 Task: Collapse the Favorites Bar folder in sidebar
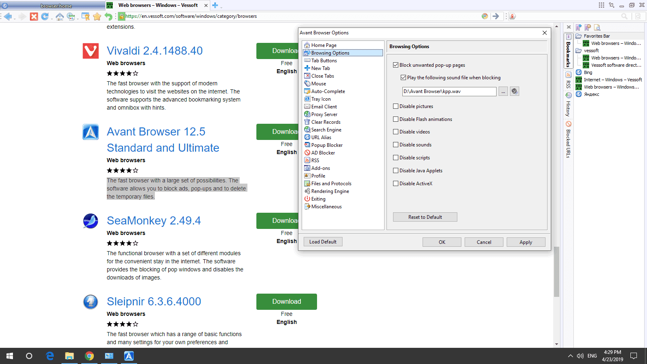[579, 36]
